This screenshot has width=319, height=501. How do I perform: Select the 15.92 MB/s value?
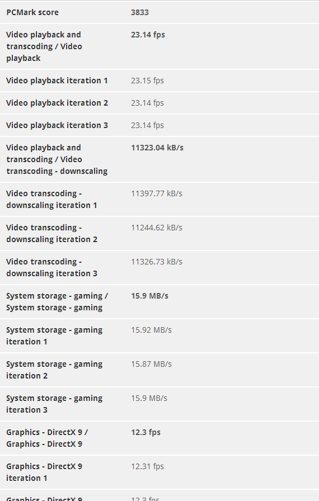point(151,330)
